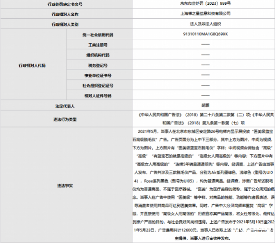Click the 工商注册号 row label

coord(98,45)
